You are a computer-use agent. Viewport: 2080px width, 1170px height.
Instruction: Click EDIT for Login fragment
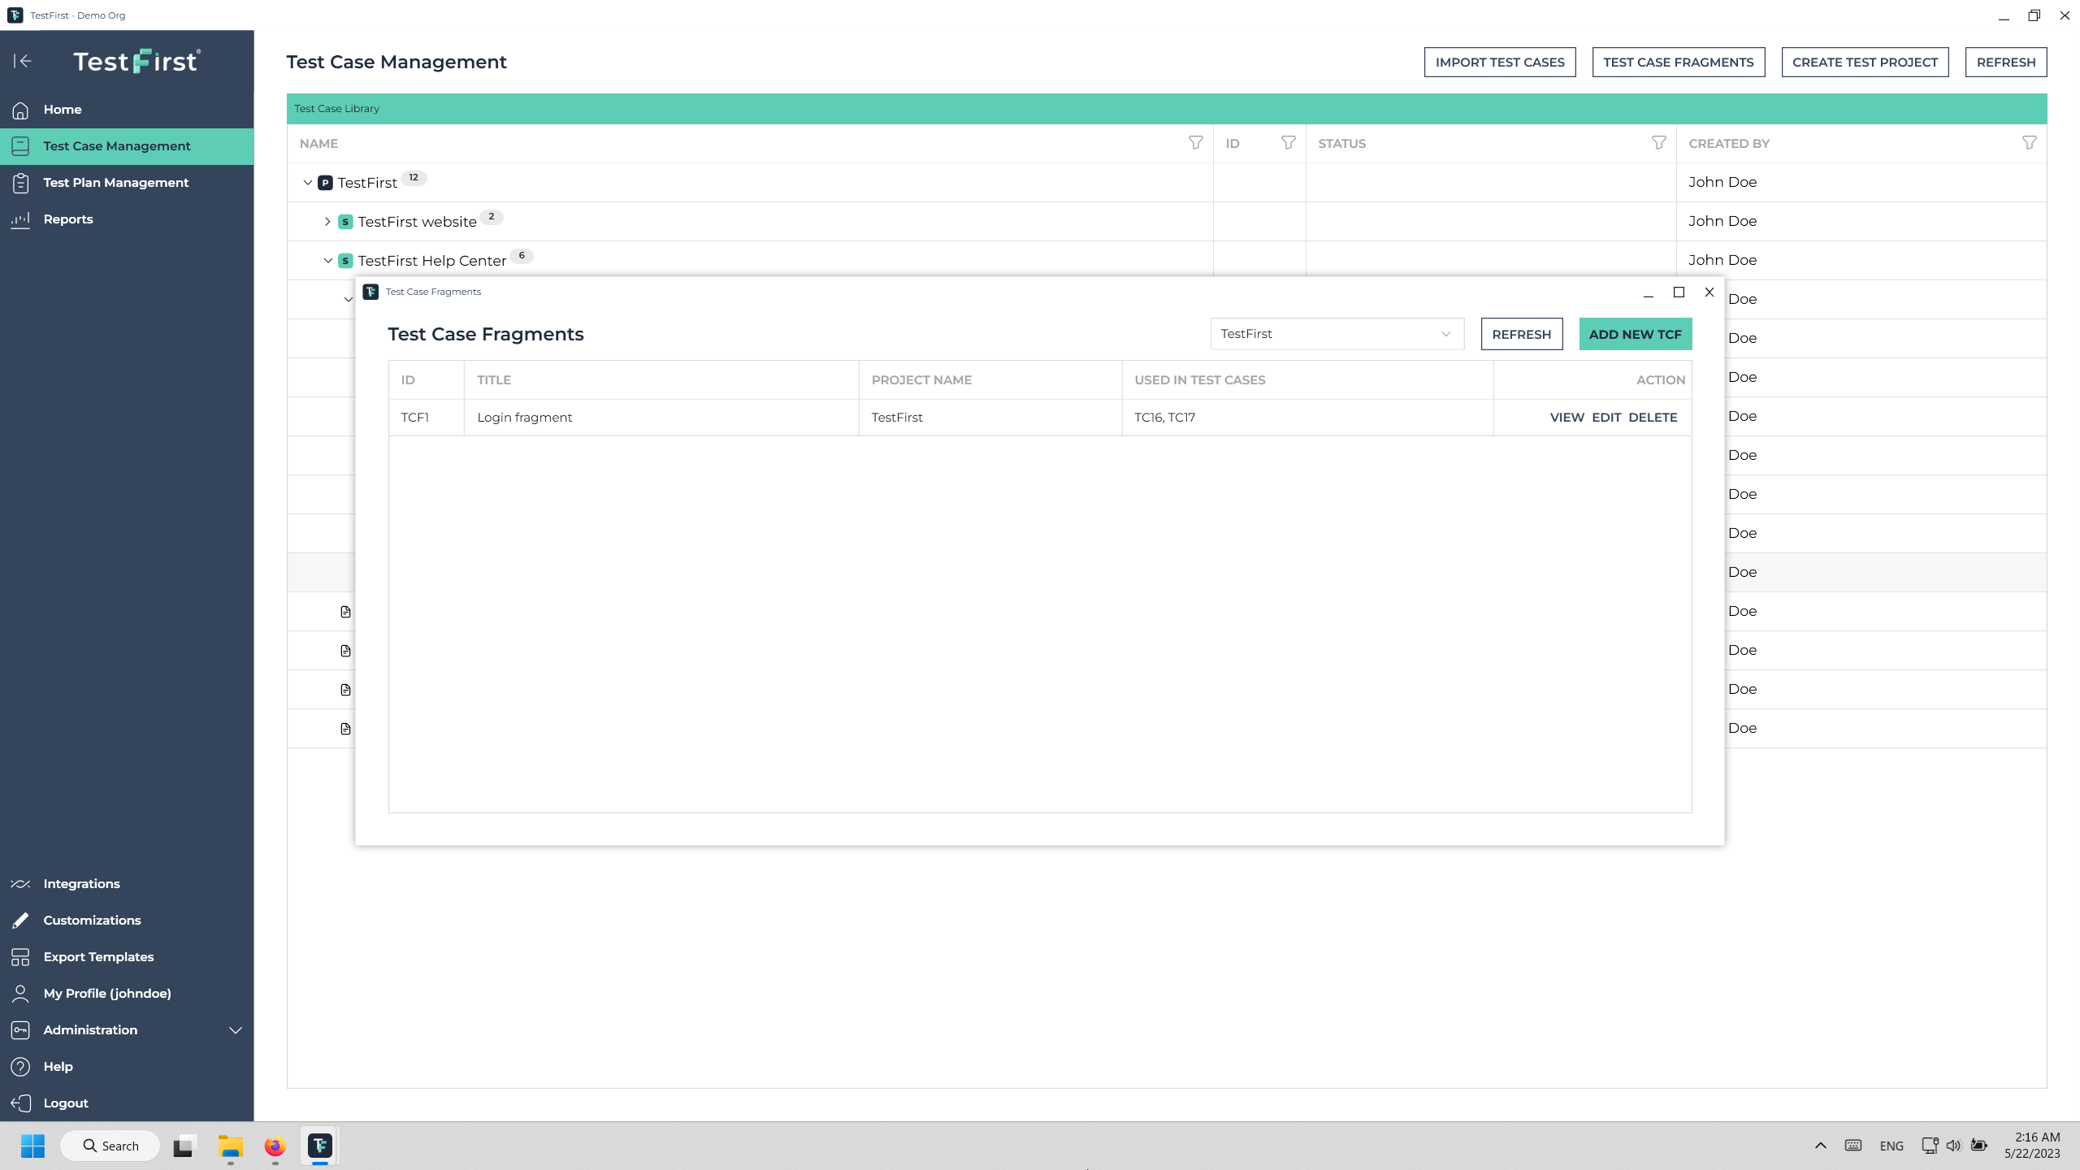1605,418
